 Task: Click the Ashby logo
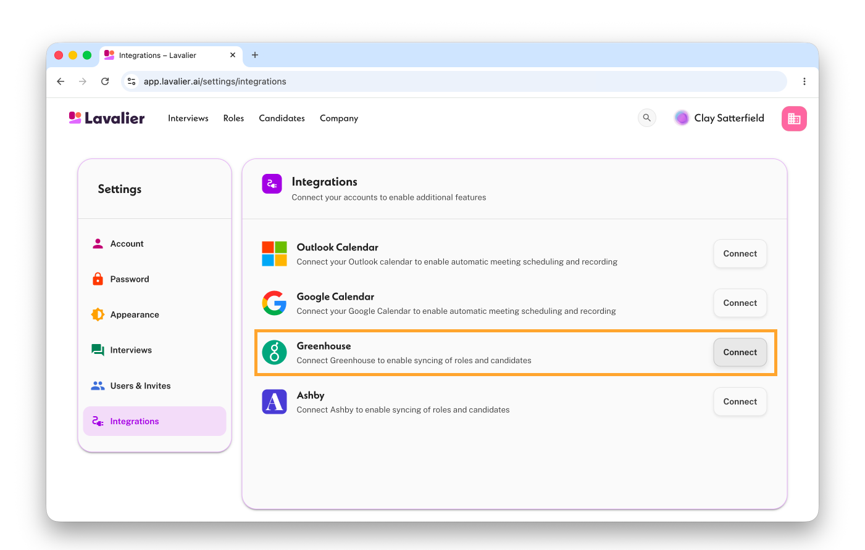click(x=274, y=401)
